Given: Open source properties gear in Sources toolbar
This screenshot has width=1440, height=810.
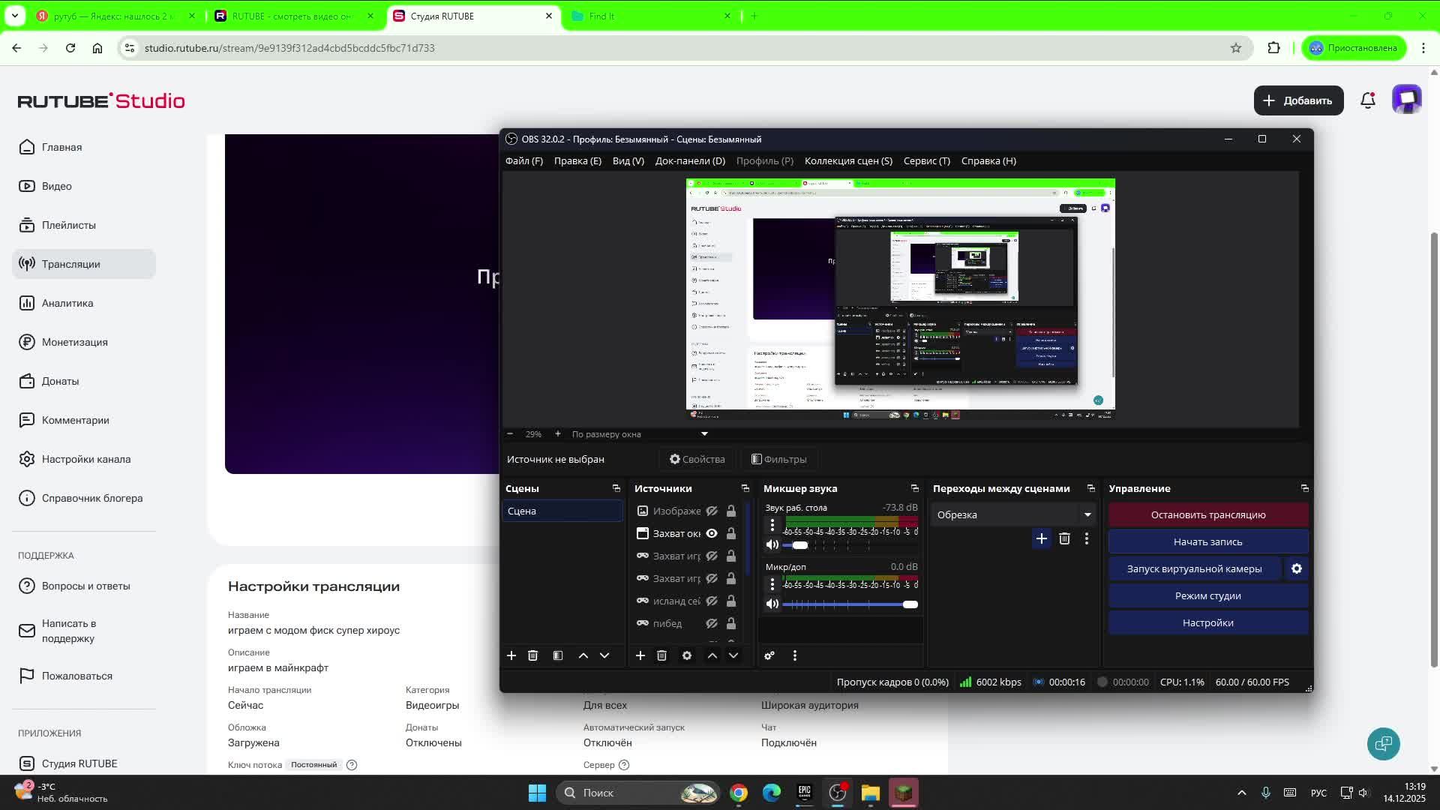Looking at the screenshot, I should point(686,655).
